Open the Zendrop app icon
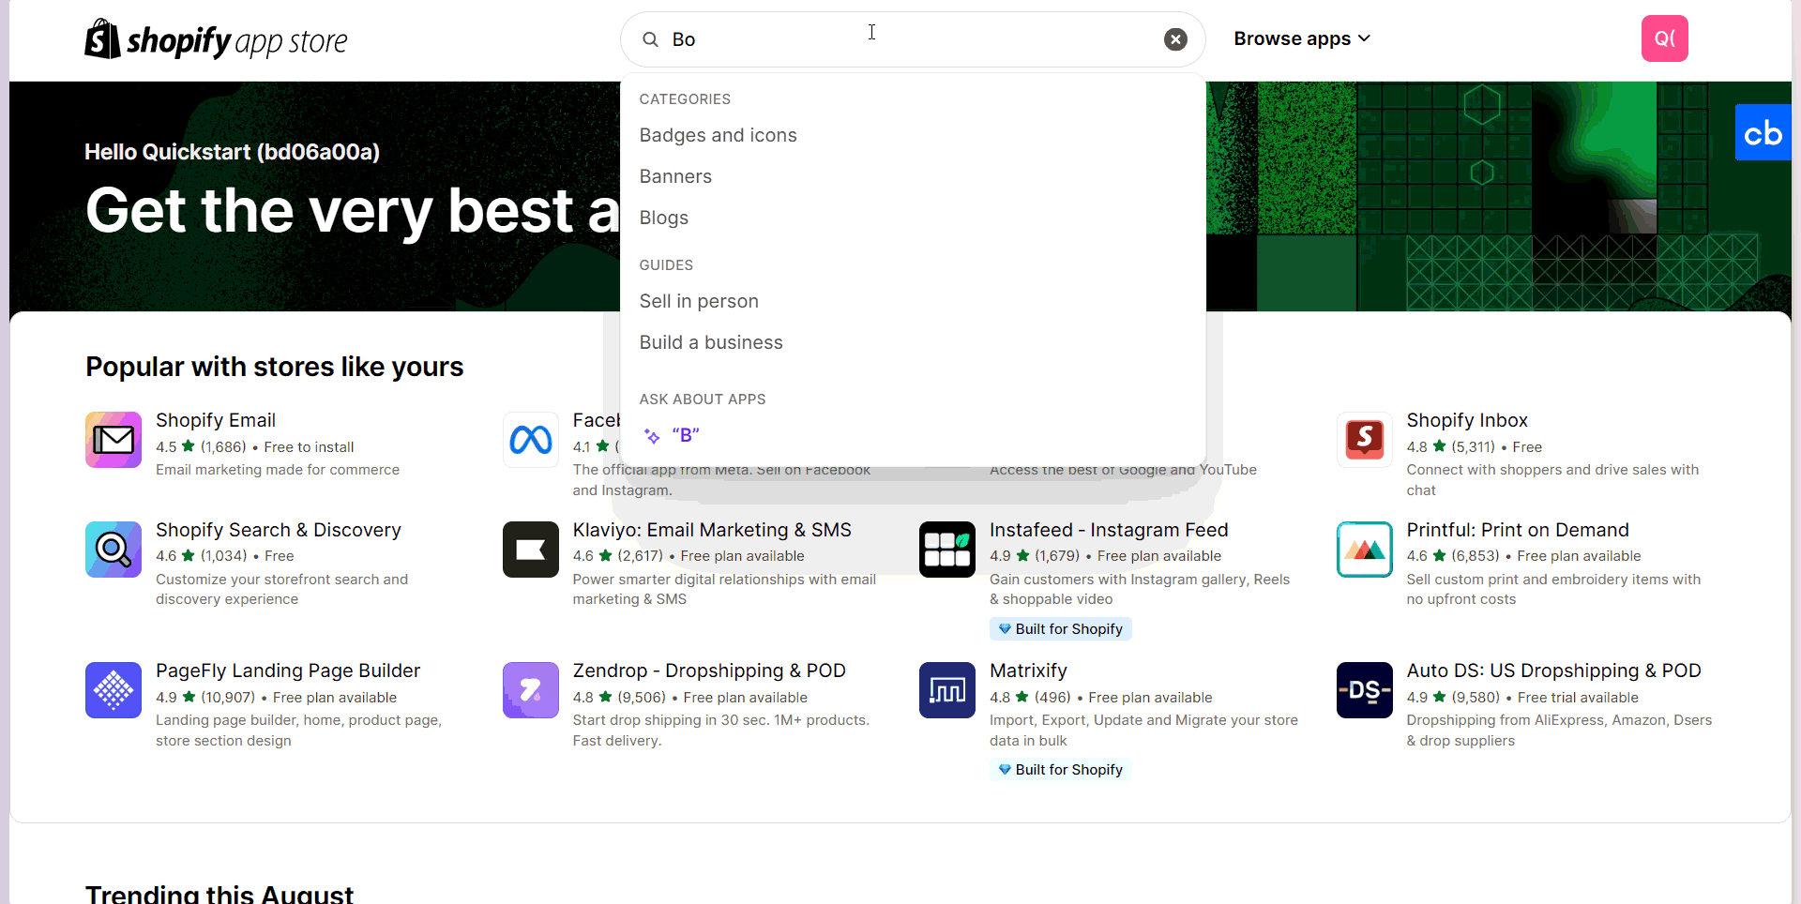Image resolution: width=1801 pixels, height=904 pixels. 531,690
